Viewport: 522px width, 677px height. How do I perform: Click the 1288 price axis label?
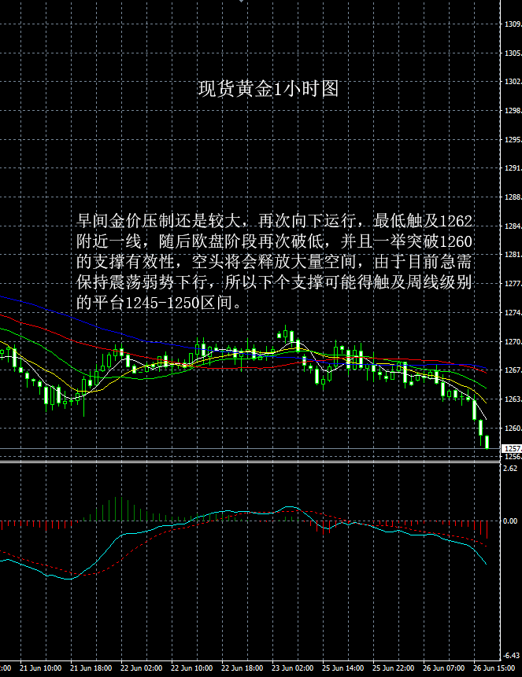[x=513, y=197]
